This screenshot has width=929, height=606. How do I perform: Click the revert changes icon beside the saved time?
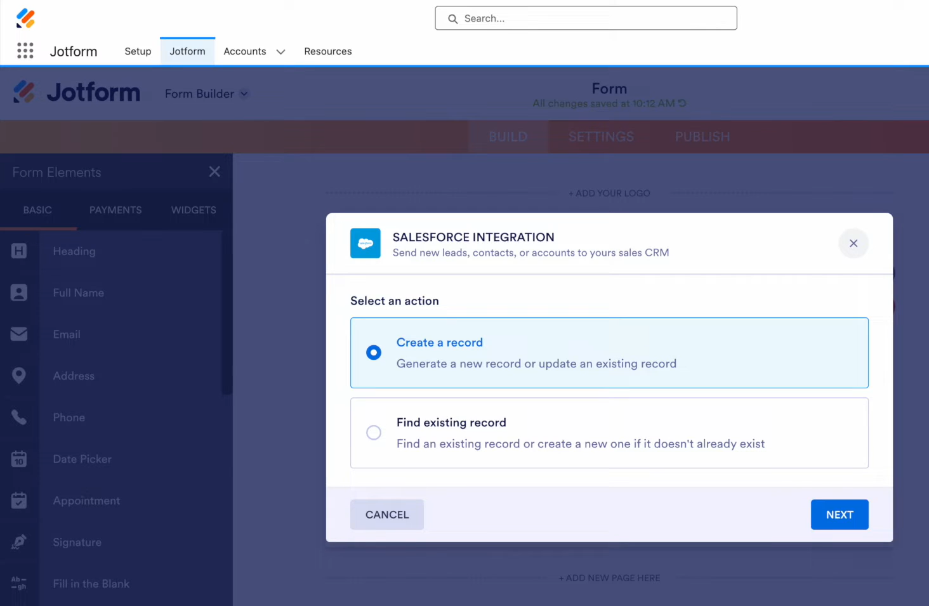point(682,103)
